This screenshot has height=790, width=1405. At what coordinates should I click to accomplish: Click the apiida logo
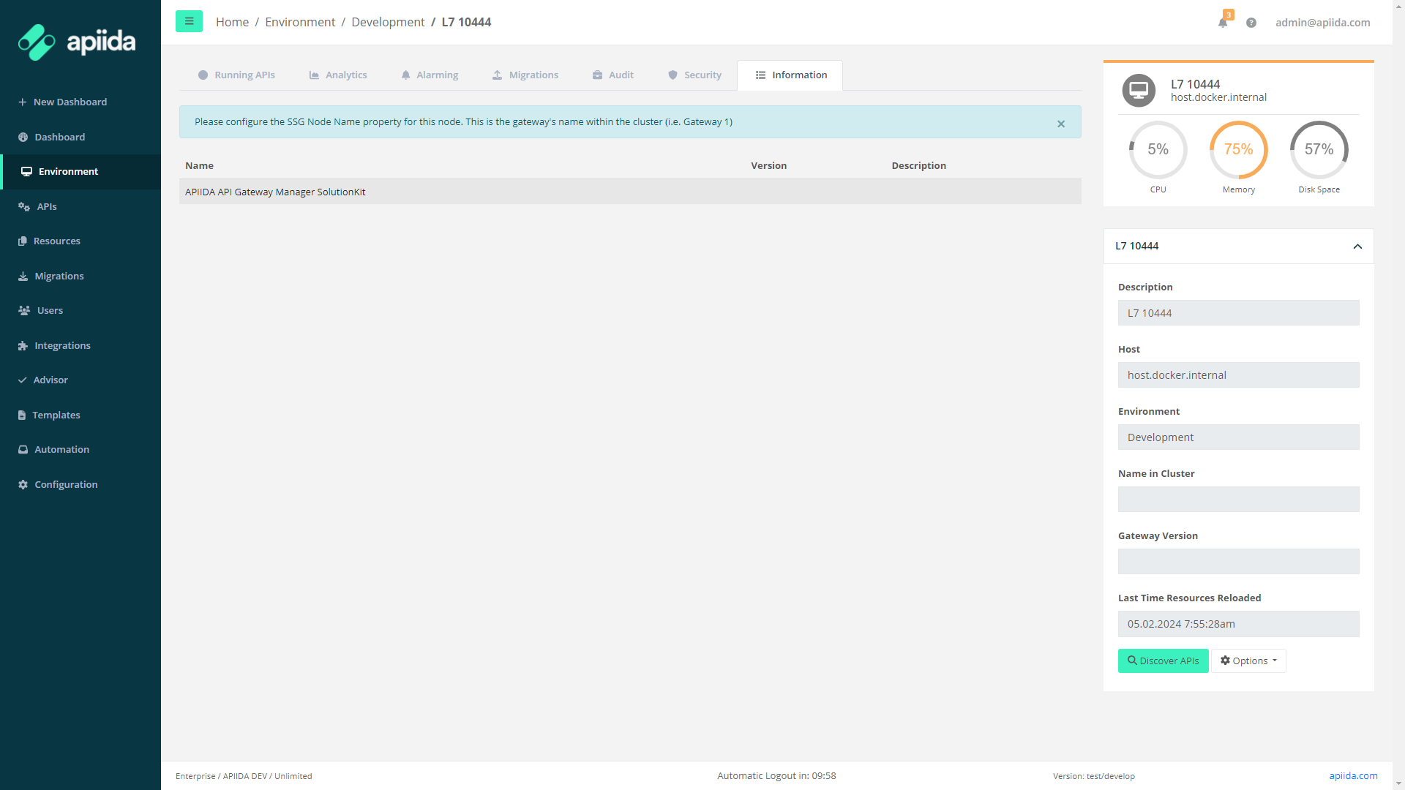77,42
